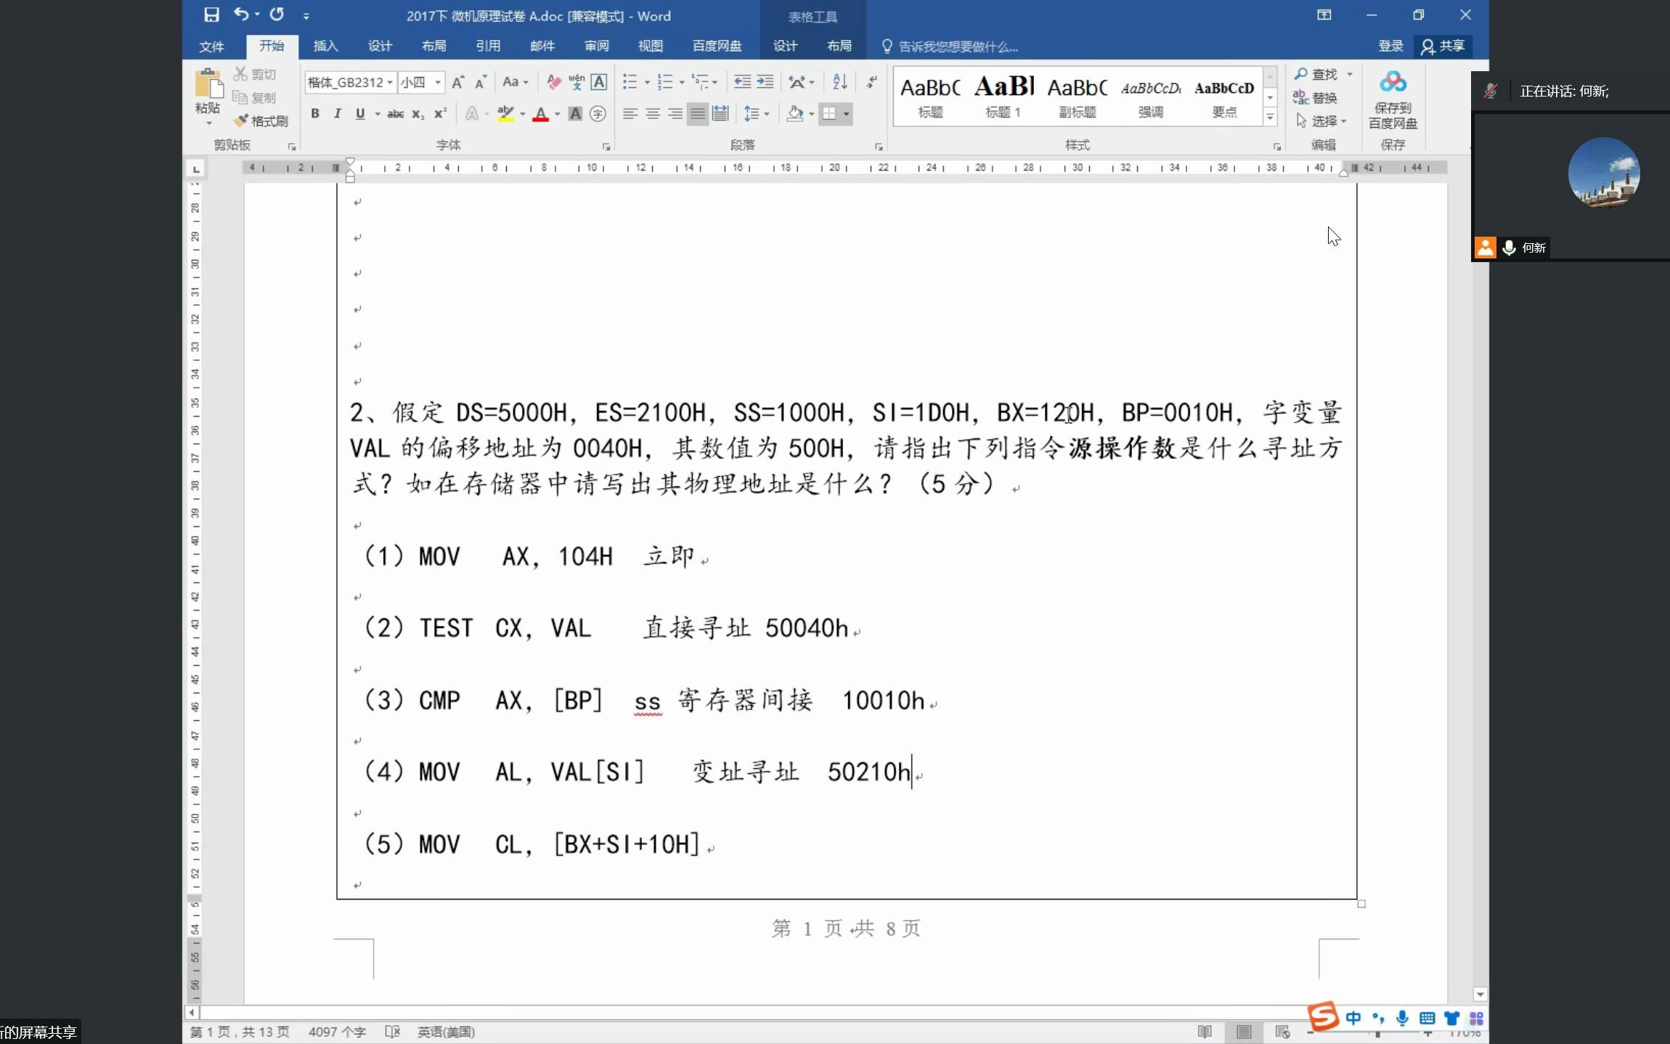Click the Sort (A-Z) icon
The image size is (1670, 1044).
pyautogui.click(x=840, y=82)
